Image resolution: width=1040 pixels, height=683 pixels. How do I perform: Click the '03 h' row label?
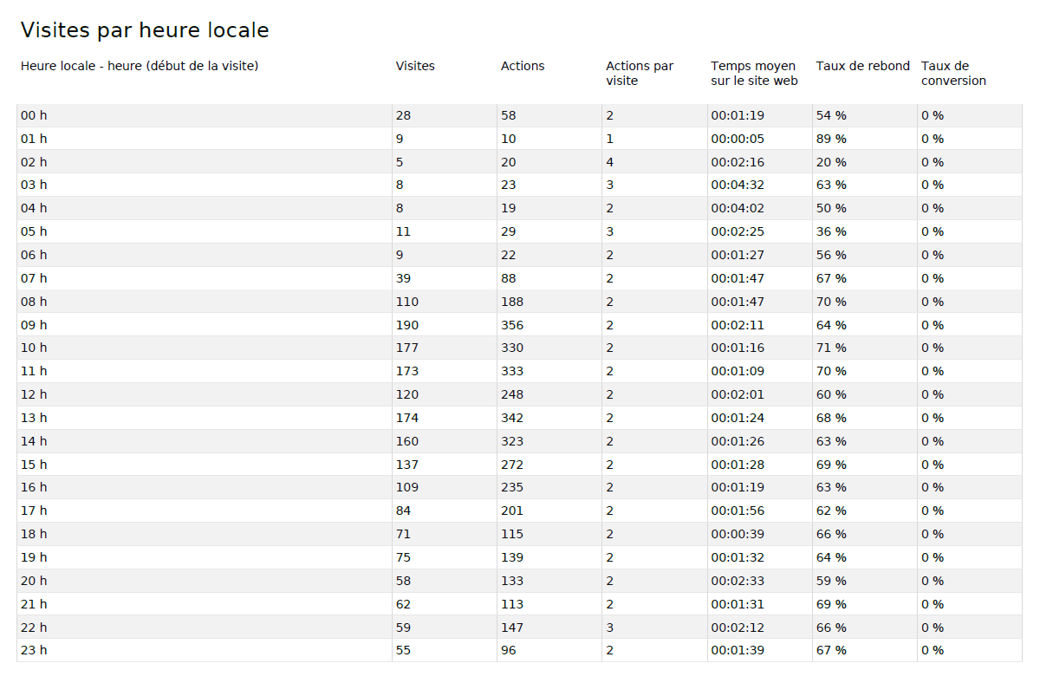(x=34, y=185)
